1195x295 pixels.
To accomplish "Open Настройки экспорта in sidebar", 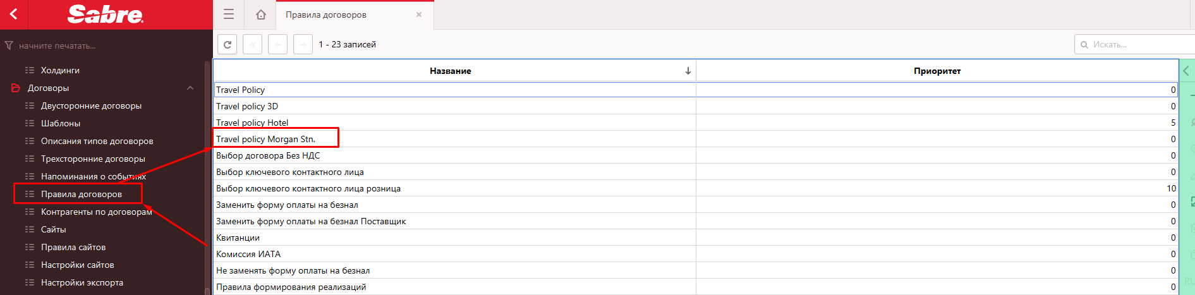I will pyautogui.click(x=82, y=282).
